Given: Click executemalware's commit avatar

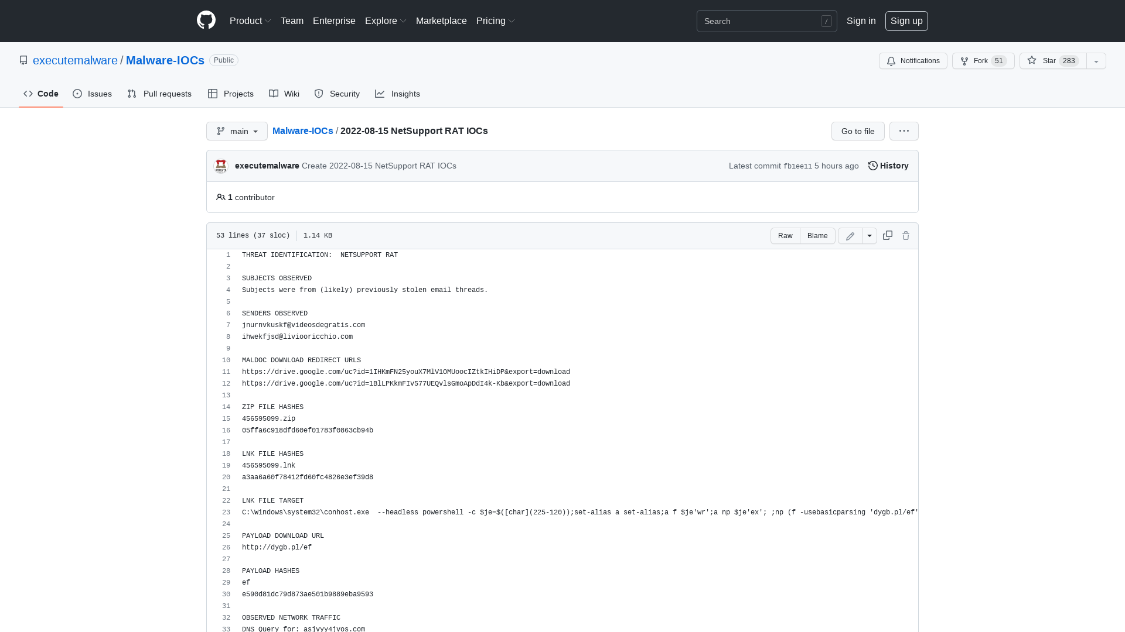Looking at the screenshot, I should tap(221, 166).
